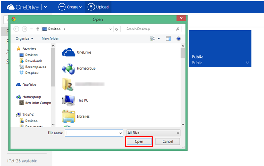Expand the Desktop breadcrumb arrow
This screenshot has height=166, width=264.
[x=64, y=29]
